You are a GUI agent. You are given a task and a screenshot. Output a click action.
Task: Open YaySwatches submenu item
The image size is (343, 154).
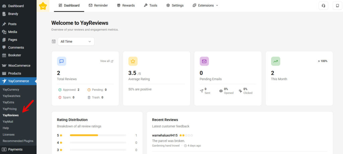(x=11, y=96)
